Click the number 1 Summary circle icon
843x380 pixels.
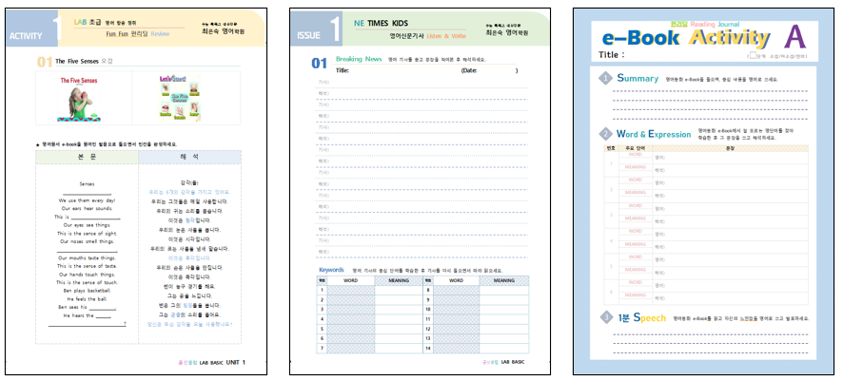606,79
